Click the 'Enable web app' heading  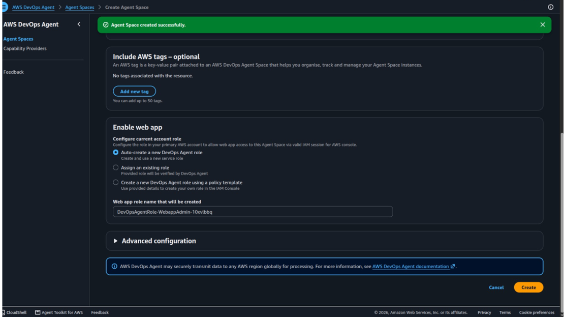[x=137, y=127]
